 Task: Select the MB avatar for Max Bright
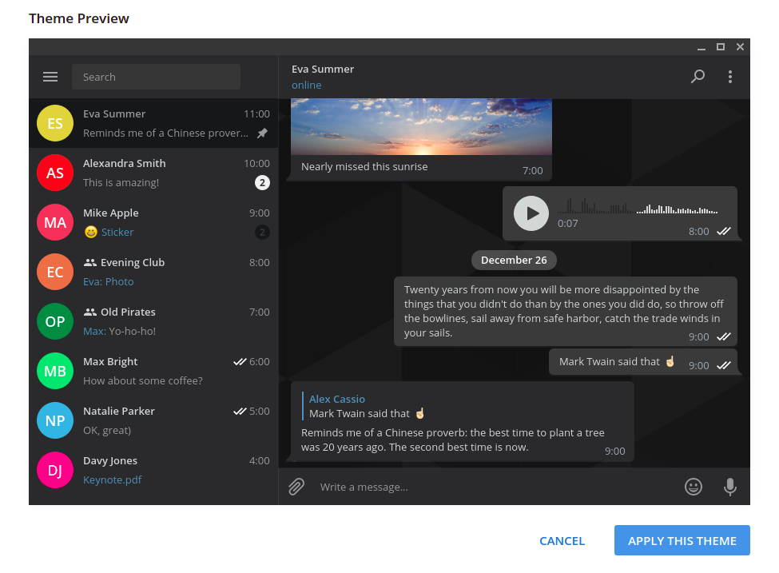(x=55, y=371)
